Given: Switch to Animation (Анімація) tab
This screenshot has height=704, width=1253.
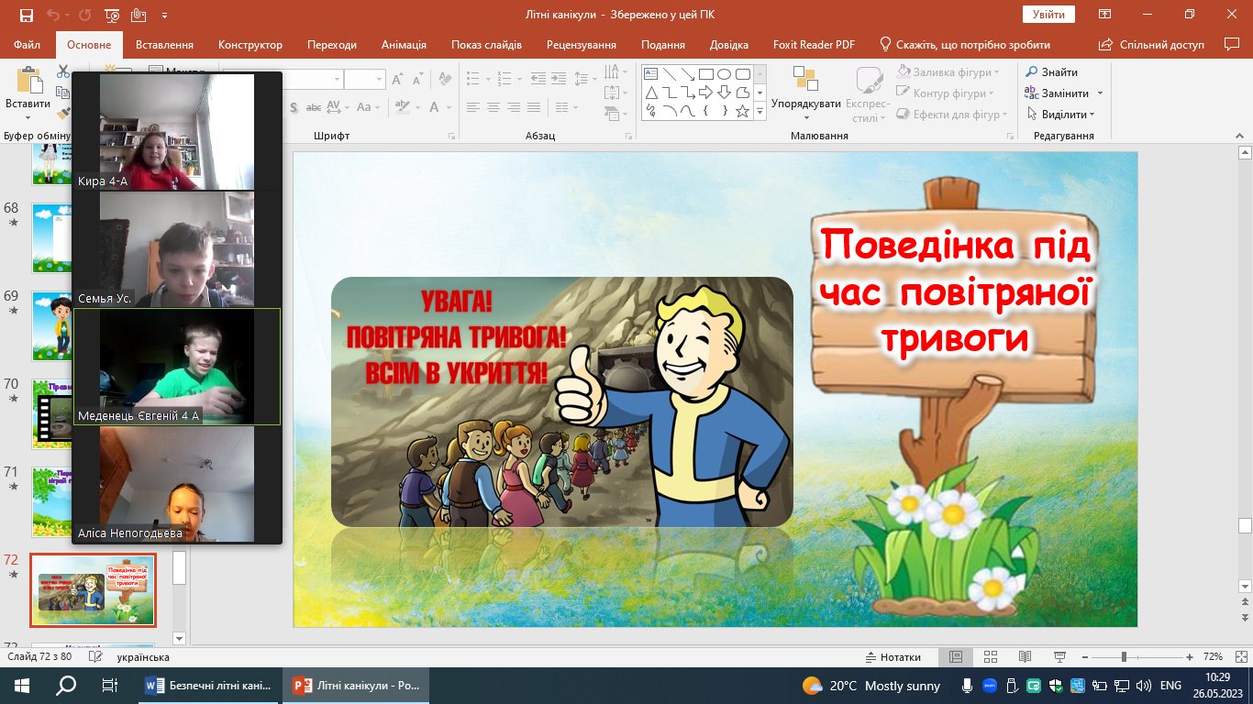Looking at the screenshot, I should pyautogui.click(x=404, y=45).
